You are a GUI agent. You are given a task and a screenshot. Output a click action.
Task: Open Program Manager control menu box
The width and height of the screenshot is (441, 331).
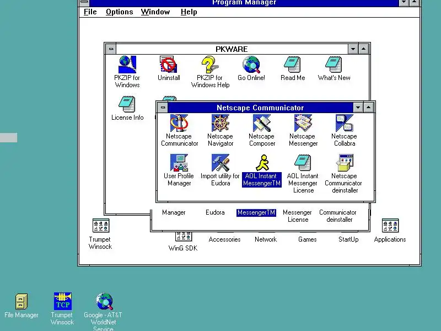pyautogui.click(x=84, y=3)
